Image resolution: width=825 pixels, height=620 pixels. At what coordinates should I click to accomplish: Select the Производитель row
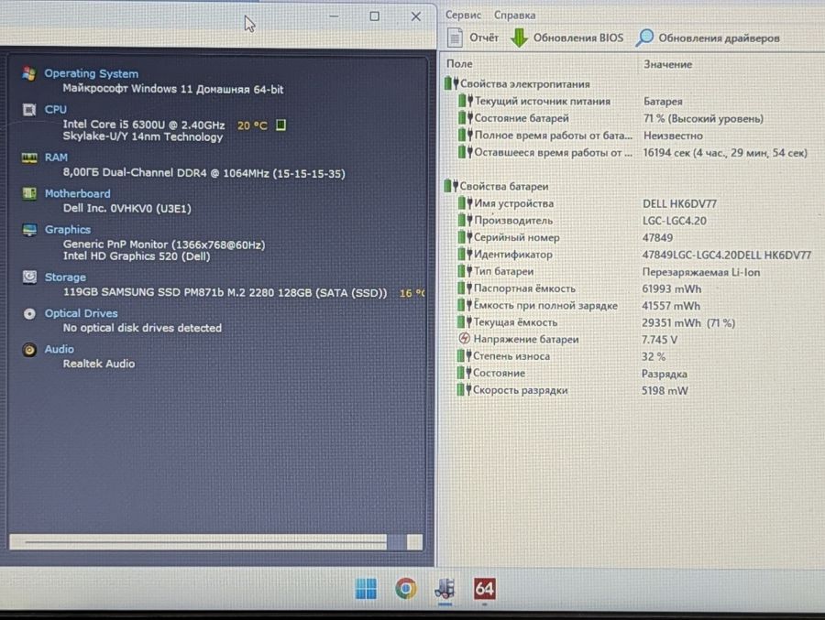[x=582, y=221]
